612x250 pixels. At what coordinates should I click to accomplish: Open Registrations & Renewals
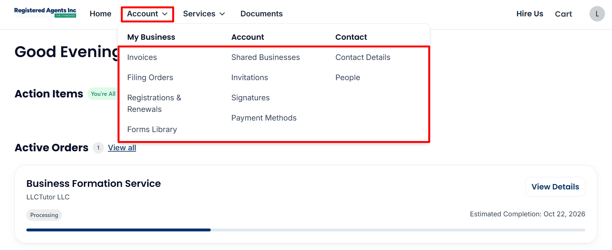point(154,104)
